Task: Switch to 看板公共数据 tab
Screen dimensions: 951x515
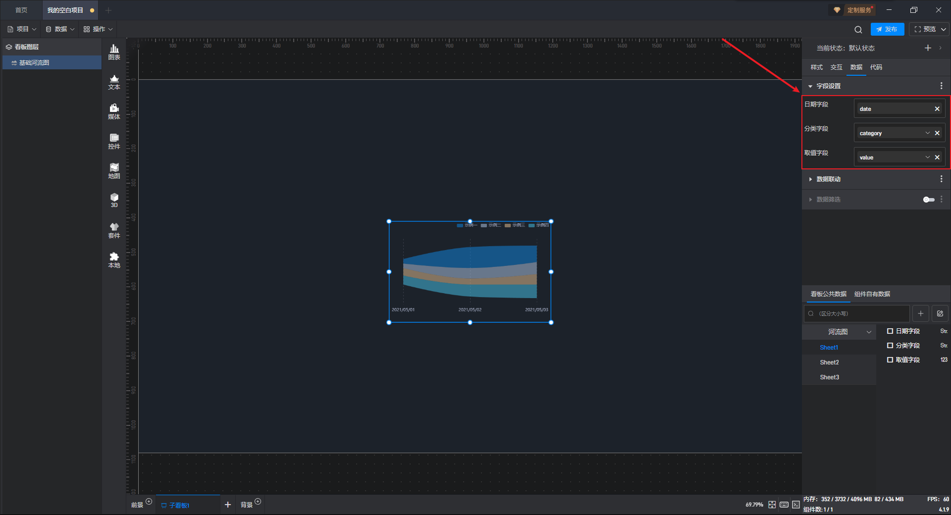Action: (x=828, y=294)
